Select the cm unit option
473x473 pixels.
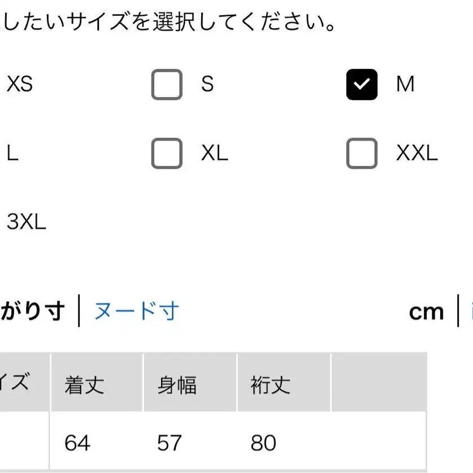pos(426,310)
